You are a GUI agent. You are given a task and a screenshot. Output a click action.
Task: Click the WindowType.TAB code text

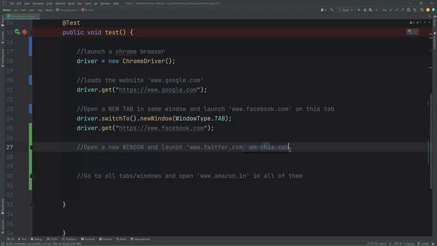click(x=200, y=118)
